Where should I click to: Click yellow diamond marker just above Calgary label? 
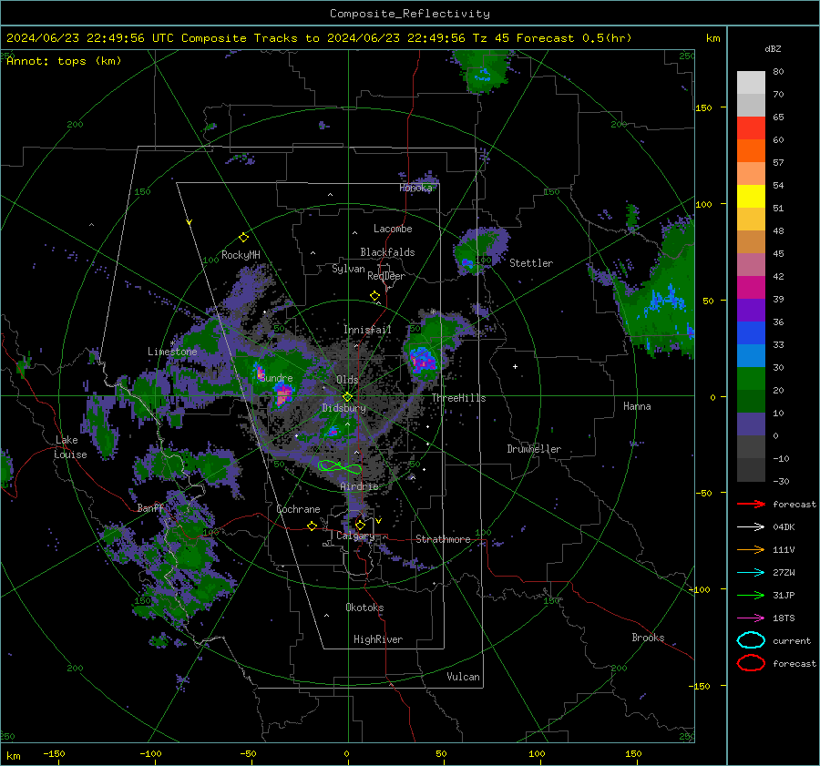click(360, 525)
